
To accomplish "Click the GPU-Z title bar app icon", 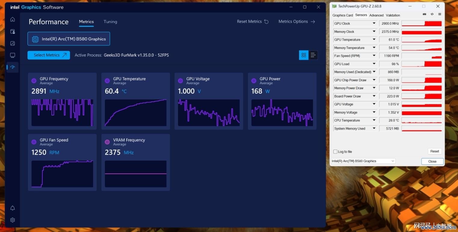I will 334,6.
